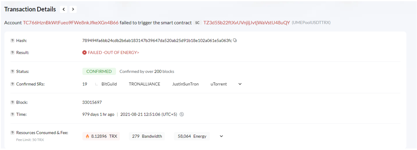
Task: Click help icon beside Resources Consumed & Fee
Action: 12,133
